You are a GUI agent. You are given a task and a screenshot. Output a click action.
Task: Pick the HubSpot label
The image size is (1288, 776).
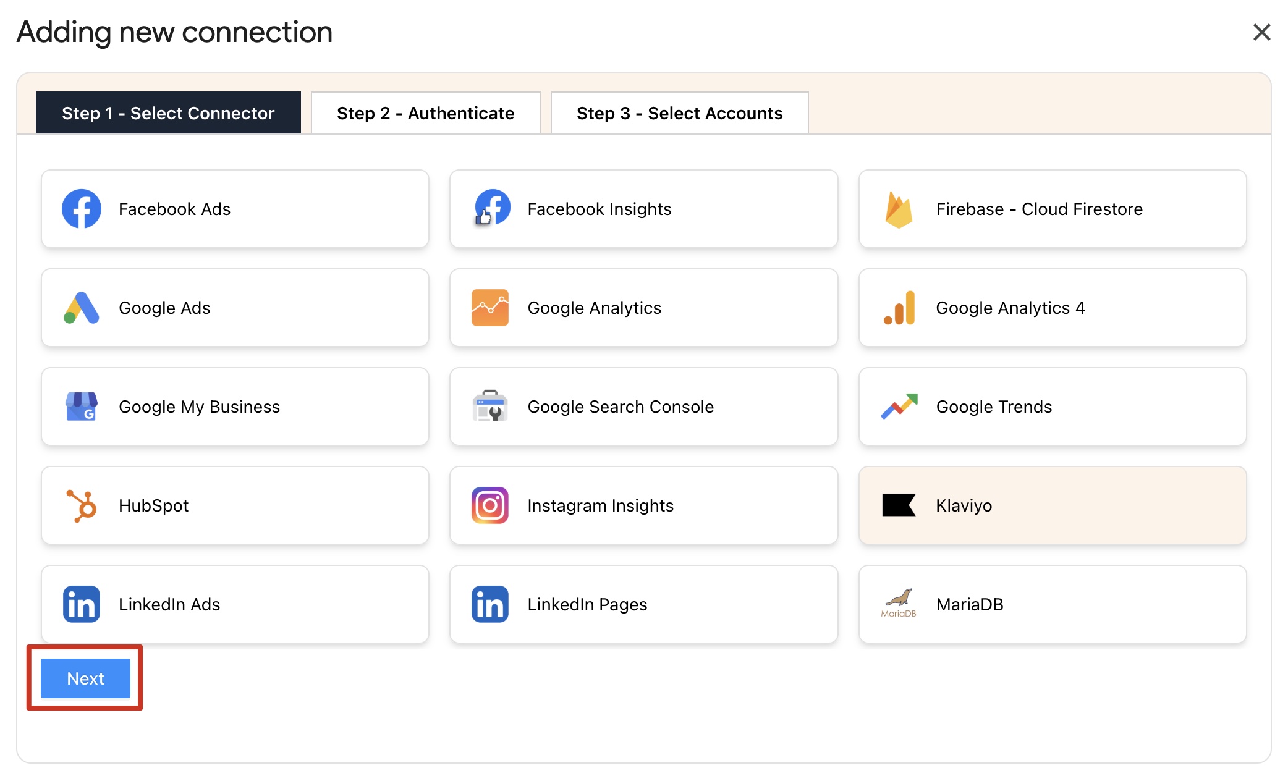153,505
